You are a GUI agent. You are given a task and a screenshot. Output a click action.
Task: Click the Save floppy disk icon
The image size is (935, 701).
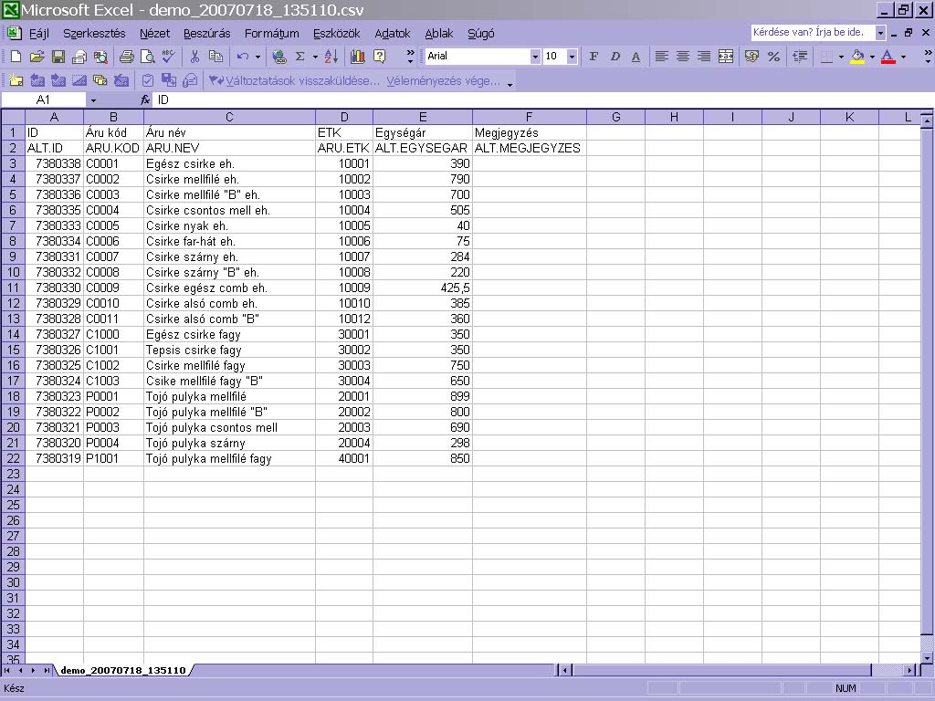tap(57, 57)
